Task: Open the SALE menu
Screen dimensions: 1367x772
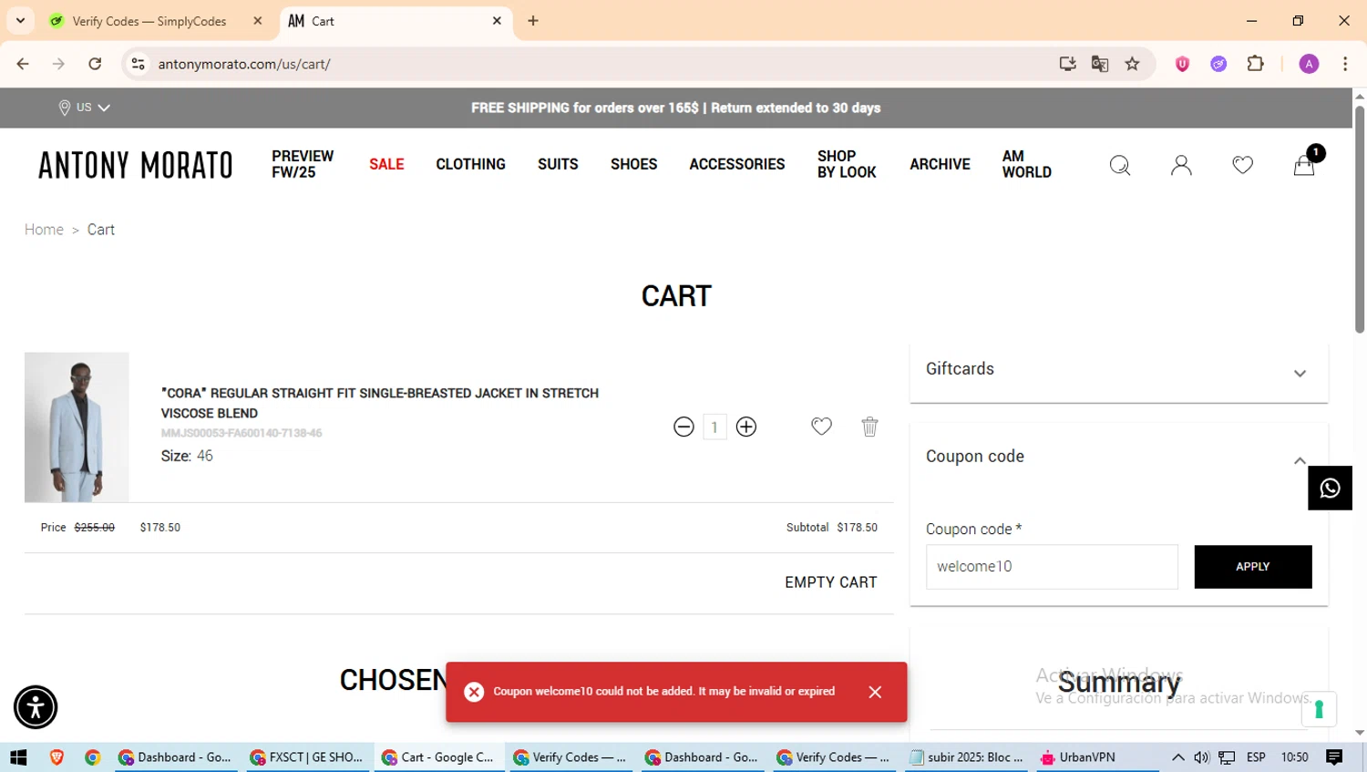Action: 386,164
